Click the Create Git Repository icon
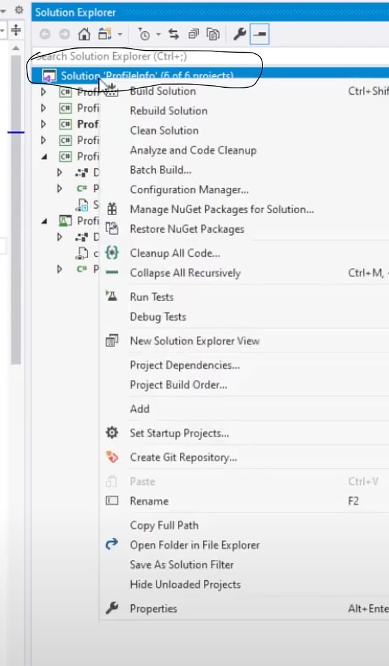The width and height of the screenshot is (389, 666). point(112,457)
